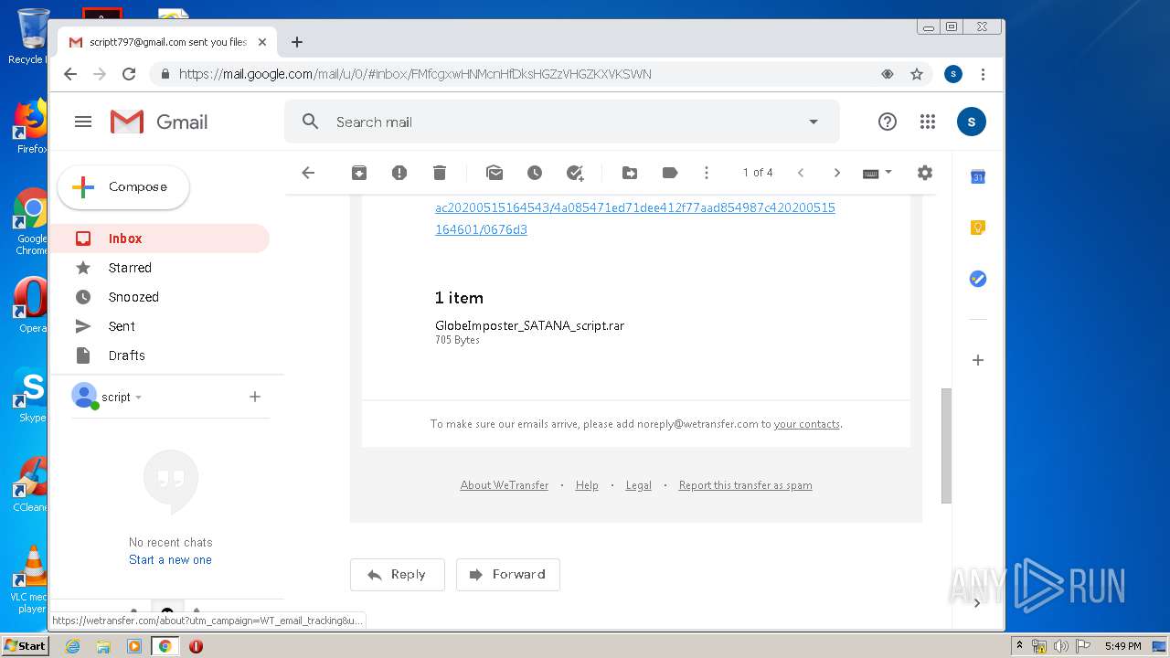Click 'your contacts' link
Image resolution: width=1170 pixels, height=658 pixels.
pos(806,424)
